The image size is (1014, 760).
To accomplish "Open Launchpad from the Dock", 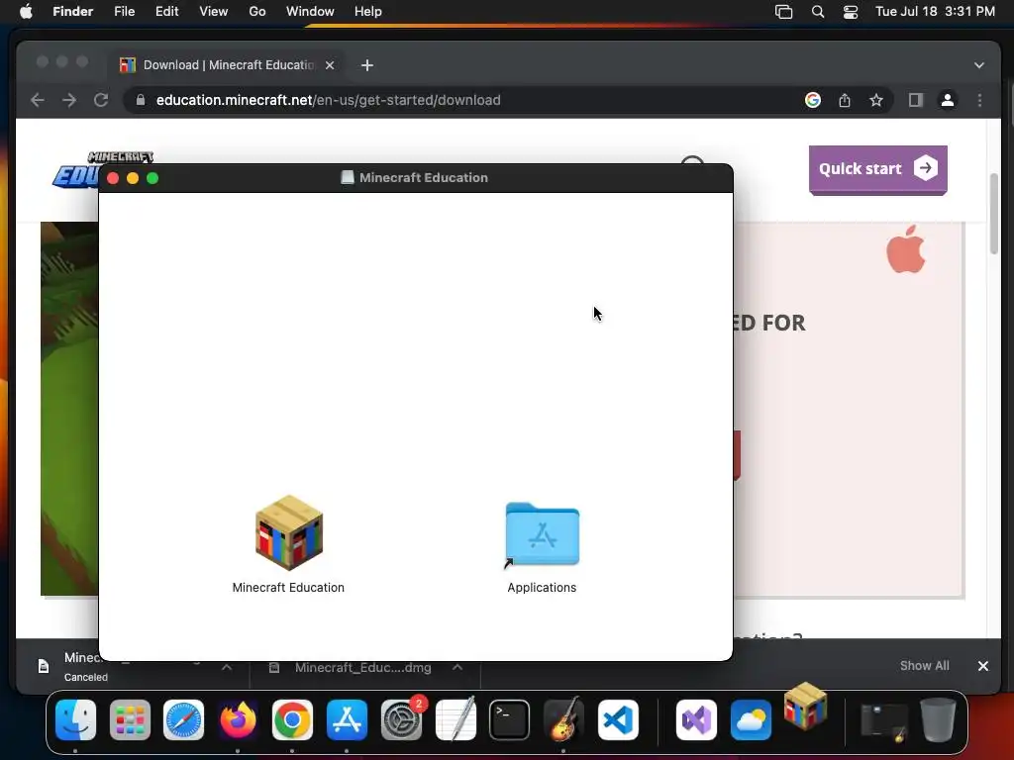I will 130,720.
